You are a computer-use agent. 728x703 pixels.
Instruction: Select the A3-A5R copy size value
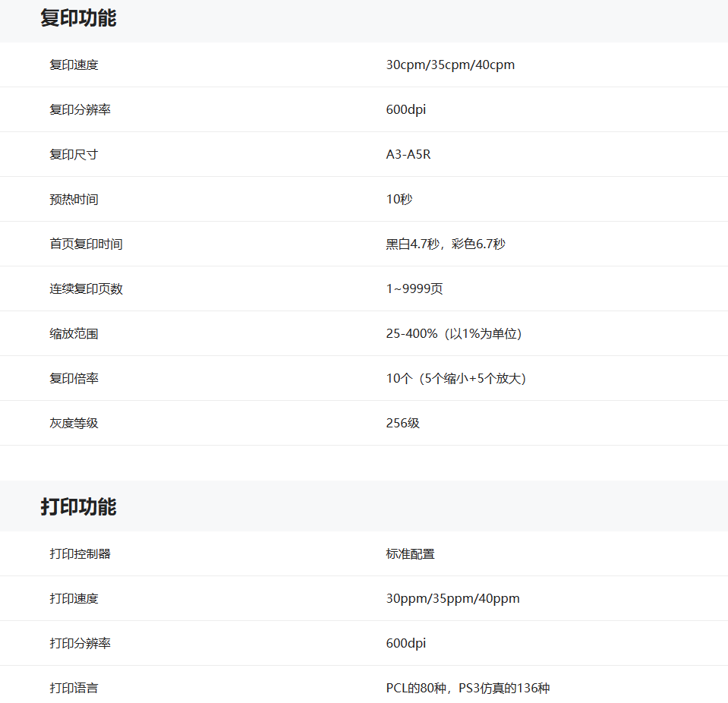[408, 155]
